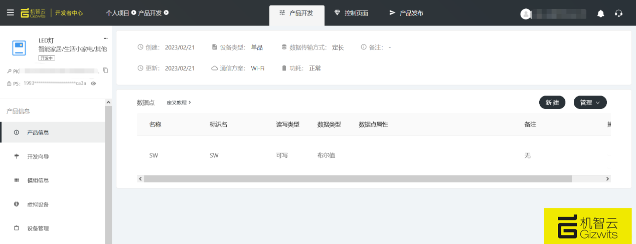636x244 pixels.
Task: Click the data table's right scroll arrow
Action: [607, 178]
